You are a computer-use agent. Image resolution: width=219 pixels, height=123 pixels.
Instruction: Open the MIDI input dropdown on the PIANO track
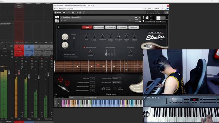click(29, 51)
